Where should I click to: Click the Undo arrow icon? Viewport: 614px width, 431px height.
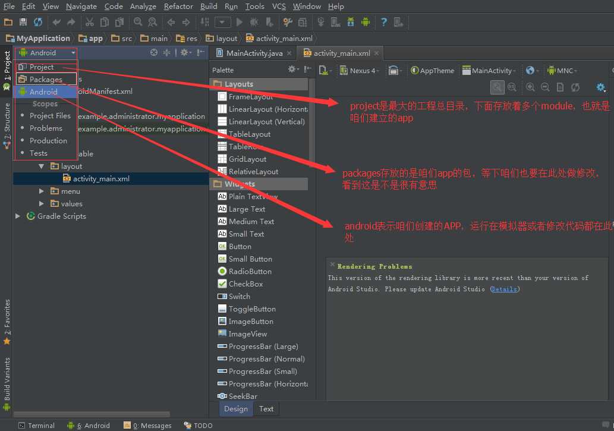pos(56,22)
